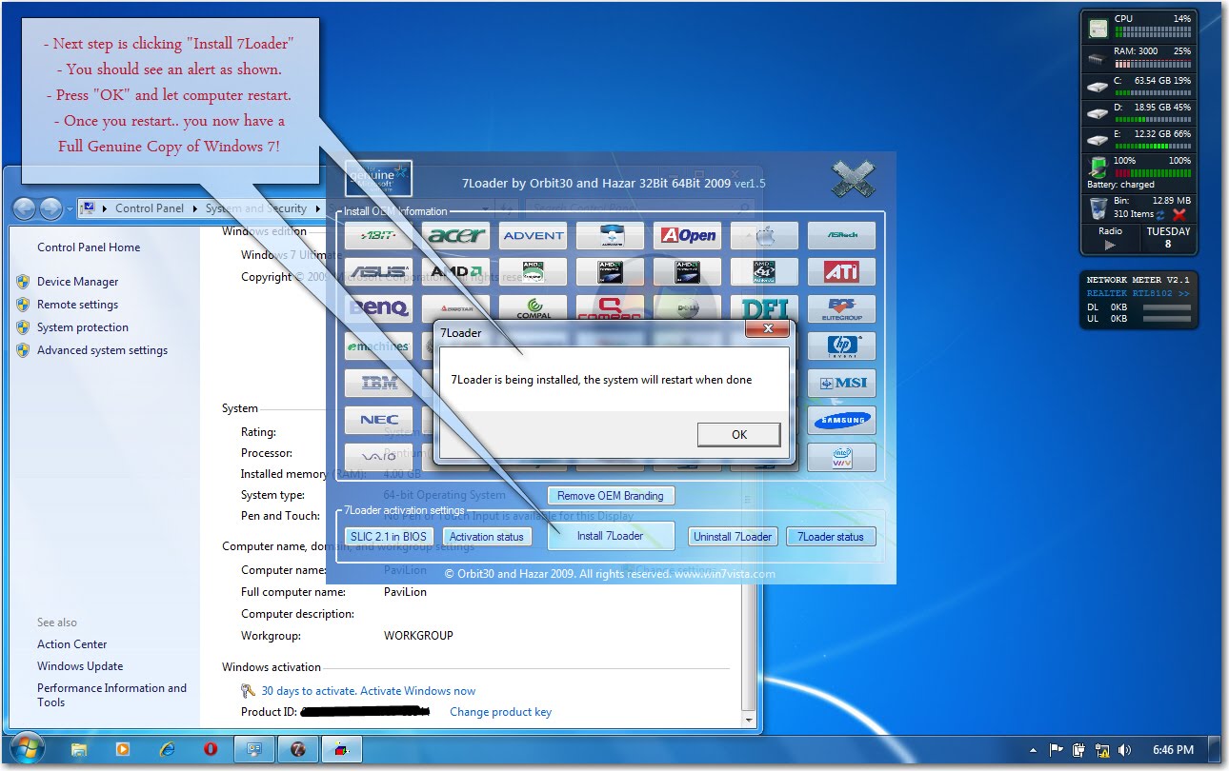Open the Install OEM Information dropdown
1229x771 pixels.
[484, 210]
